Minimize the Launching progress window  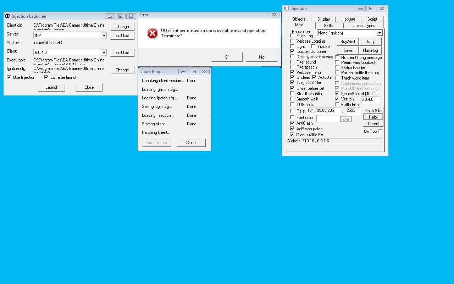click(183, 72)
